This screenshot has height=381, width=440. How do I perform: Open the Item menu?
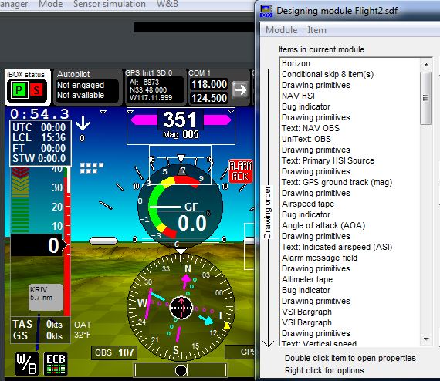click(x=316, y=30)
